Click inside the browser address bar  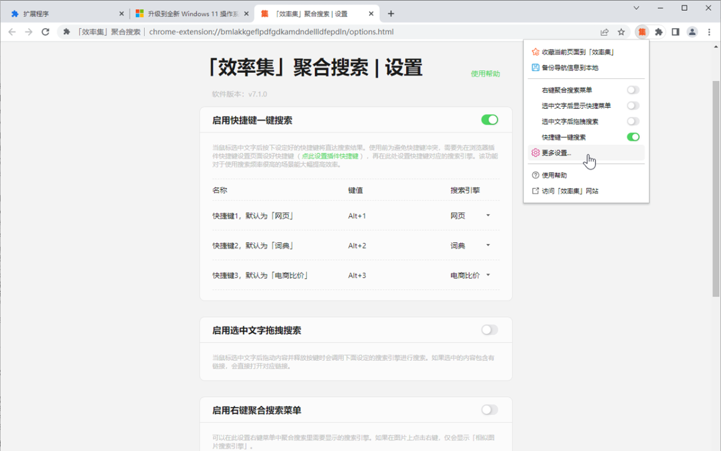click(x=300, y=32)
